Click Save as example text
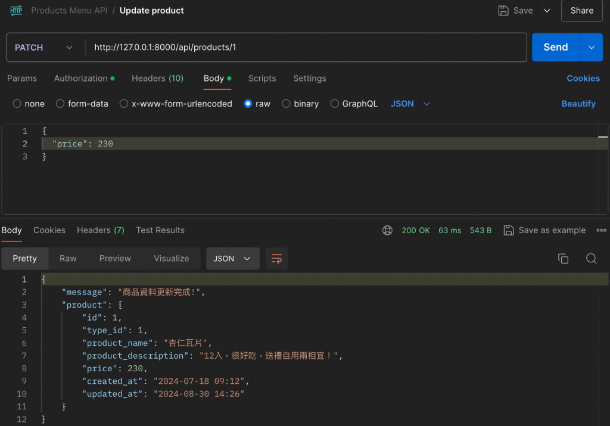Image resolution: width=610 pixels, height=426 pixels. click(552, 230)
